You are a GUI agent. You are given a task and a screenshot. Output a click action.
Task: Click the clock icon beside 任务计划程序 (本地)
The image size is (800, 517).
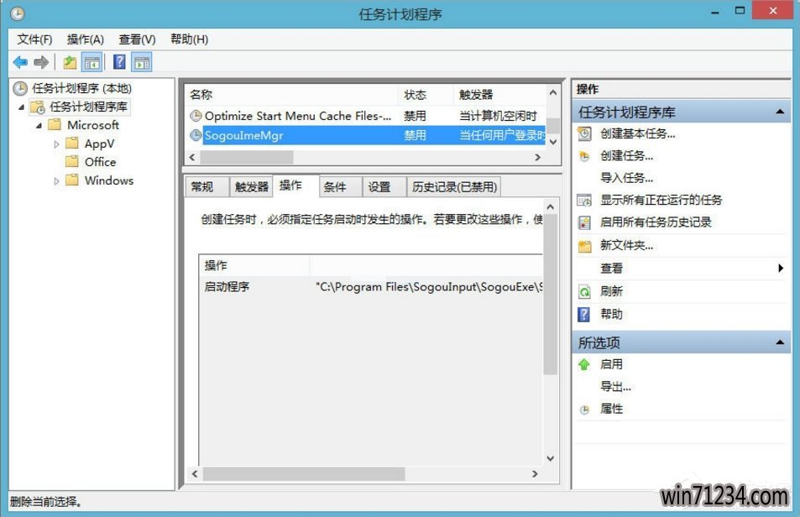pos(20,88)
